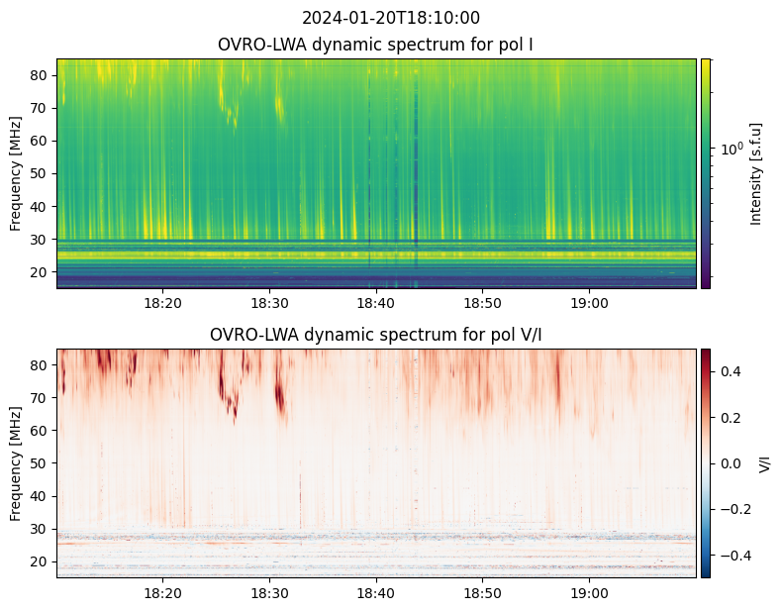Click the dark red burst near 18:31 in V/I plot
Image resolution: width=782 pixels, height=611 pixels.
coord(279,394)
